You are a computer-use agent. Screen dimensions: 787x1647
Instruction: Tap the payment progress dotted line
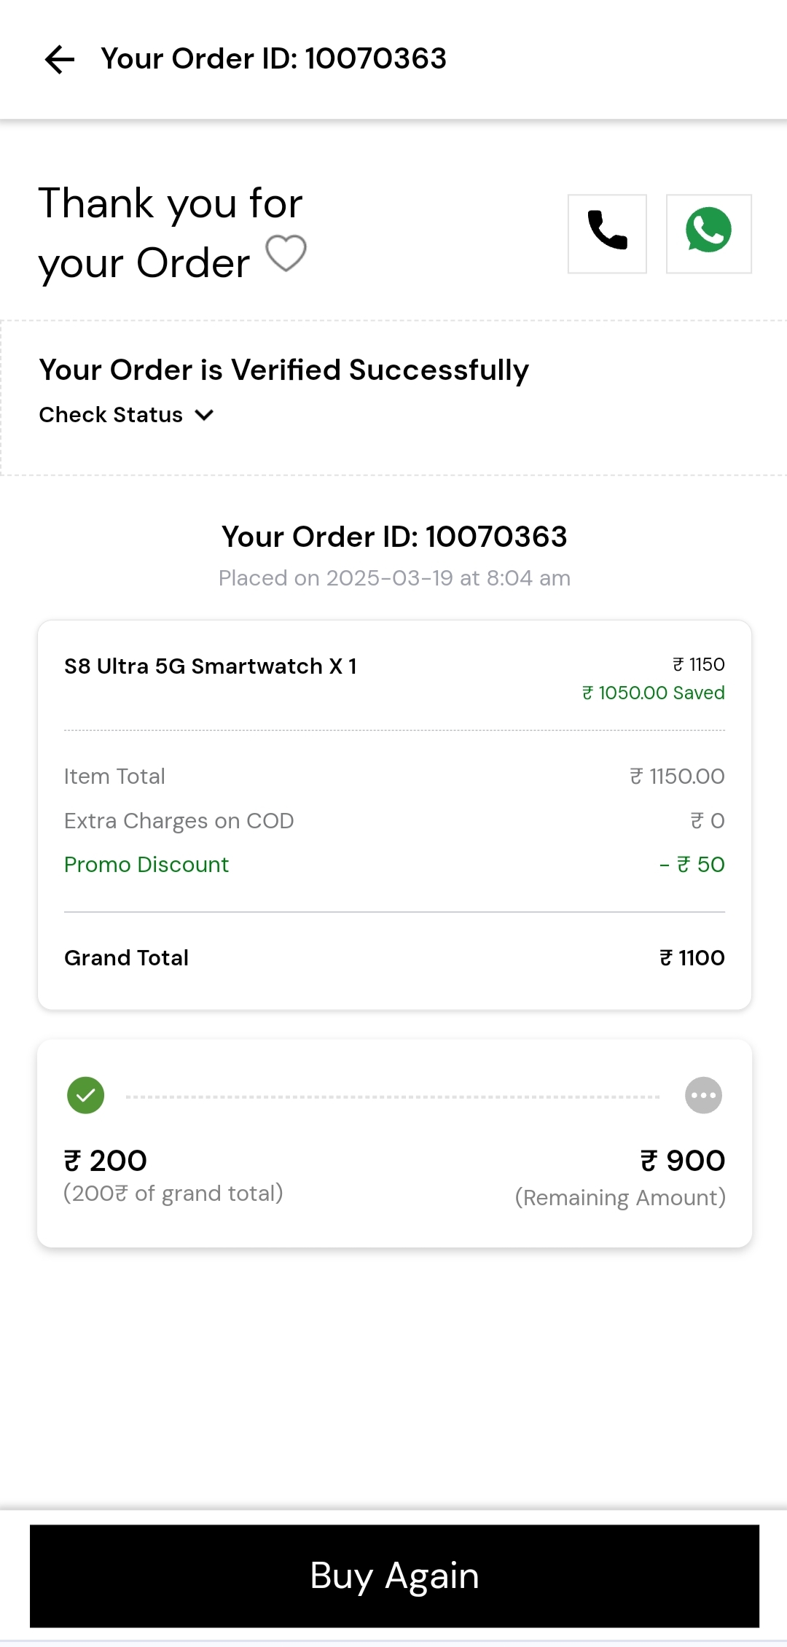tap(393, 1096)
